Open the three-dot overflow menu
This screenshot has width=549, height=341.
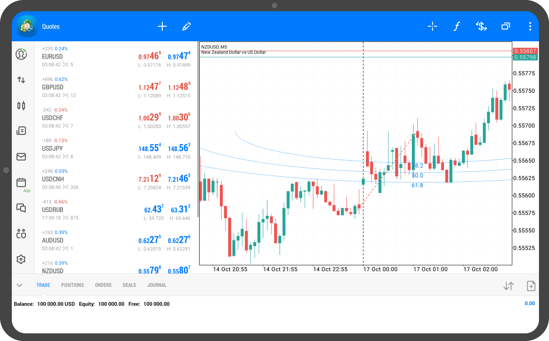click(530, 27)
